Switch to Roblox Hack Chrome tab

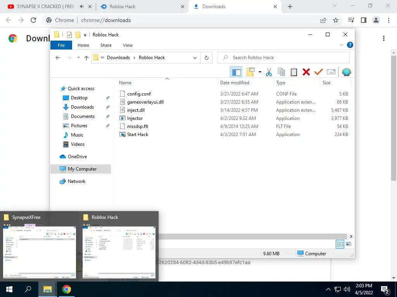[122, 7]
